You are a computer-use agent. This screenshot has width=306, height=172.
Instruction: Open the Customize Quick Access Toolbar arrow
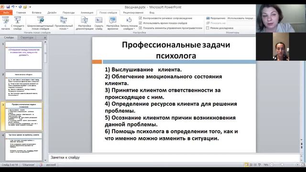(x=30, y=7)
